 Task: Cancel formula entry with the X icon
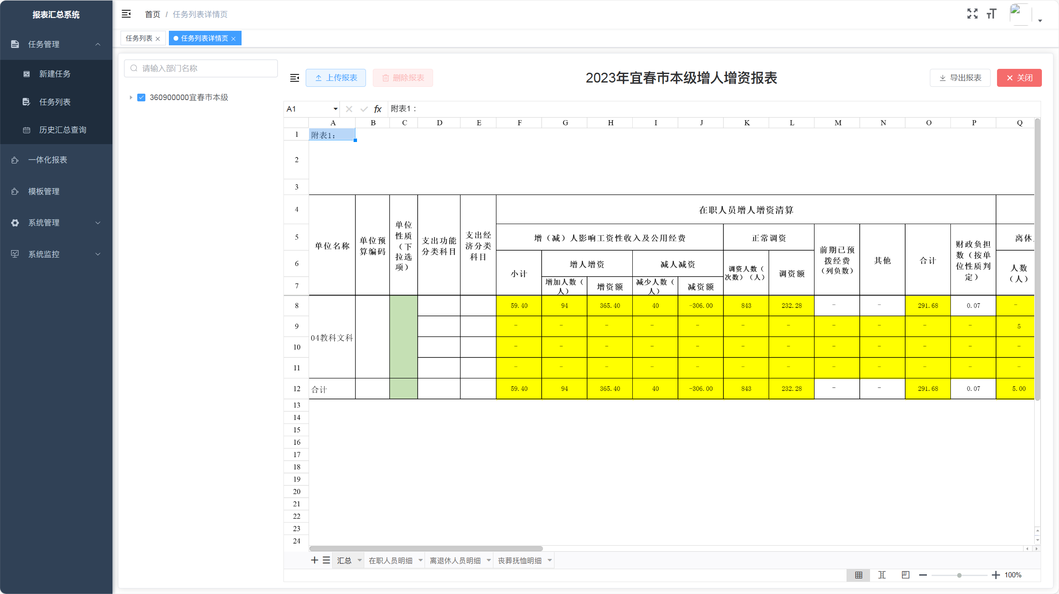point(349,109)
